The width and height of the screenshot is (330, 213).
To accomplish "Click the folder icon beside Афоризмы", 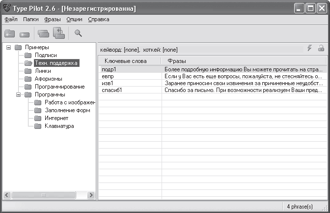I will [x=28, y=79].
